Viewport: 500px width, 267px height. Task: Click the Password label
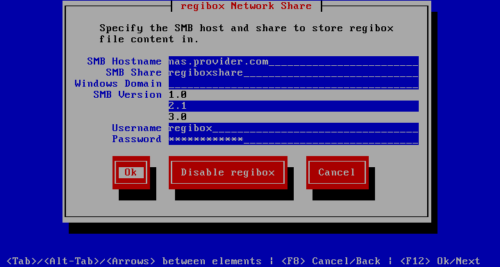click(137, 139)
